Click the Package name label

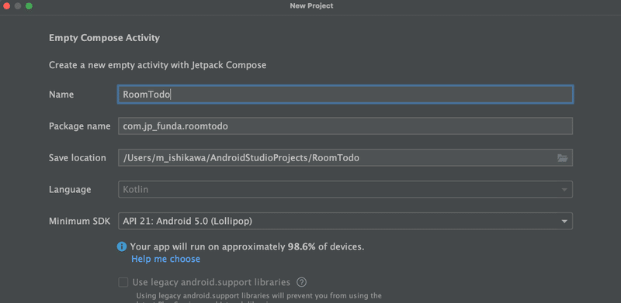pyautogui.click(x=80, y=126)
